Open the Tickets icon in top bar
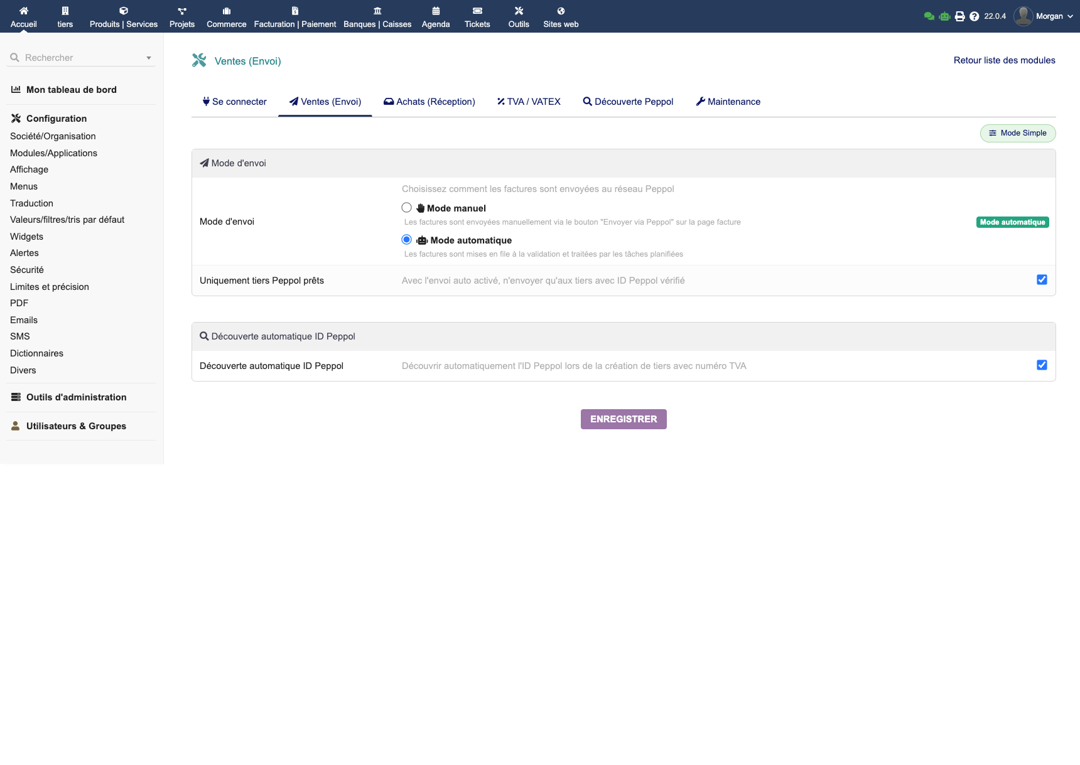 477,11
